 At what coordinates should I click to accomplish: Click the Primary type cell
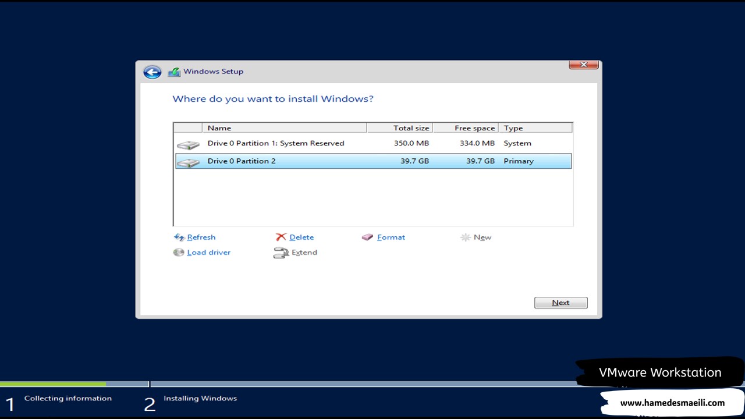519,161
